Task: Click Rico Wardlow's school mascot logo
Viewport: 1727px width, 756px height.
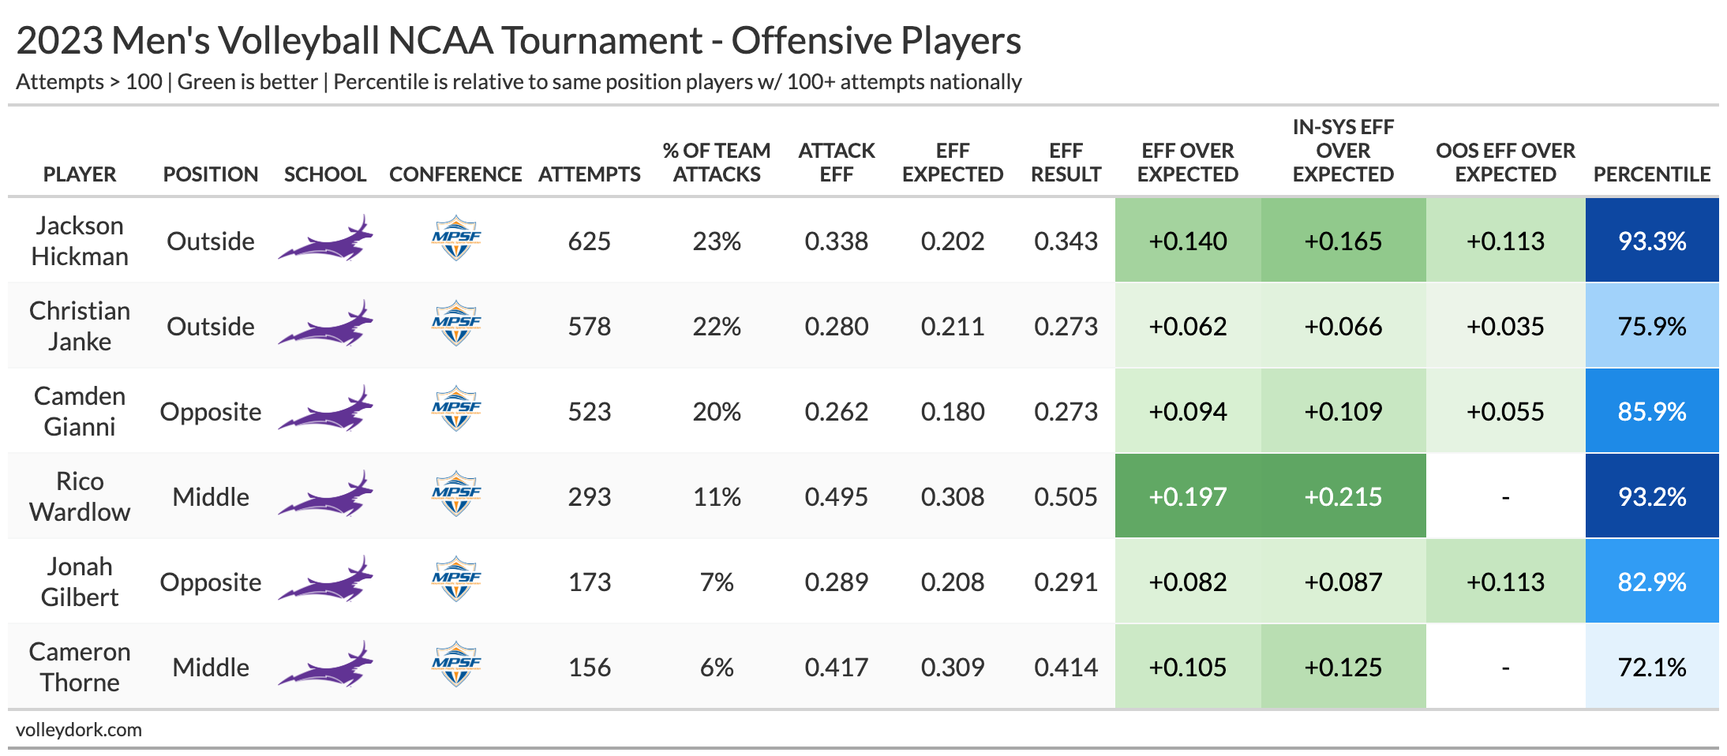Action: (x=325, y=496)
